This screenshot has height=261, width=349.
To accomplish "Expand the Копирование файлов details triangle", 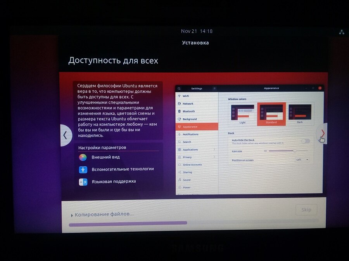I will click(x=72, y=215).
